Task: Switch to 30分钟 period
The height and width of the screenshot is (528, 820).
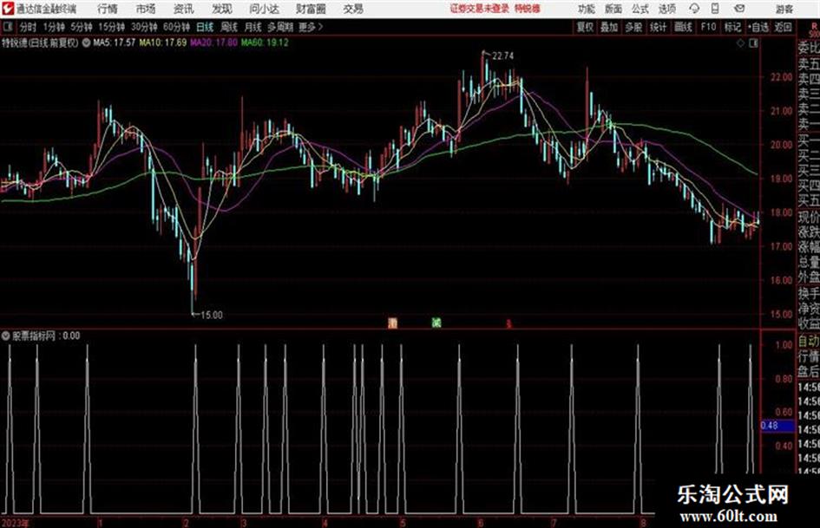Action: coord(144,27)
